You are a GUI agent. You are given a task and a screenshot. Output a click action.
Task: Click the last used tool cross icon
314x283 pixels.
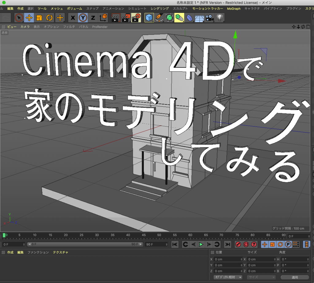tap(60, 18)
